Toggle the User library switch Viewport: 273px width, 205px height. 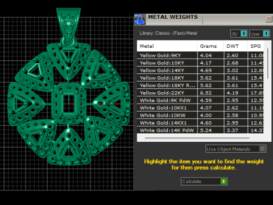pos(259,34)
